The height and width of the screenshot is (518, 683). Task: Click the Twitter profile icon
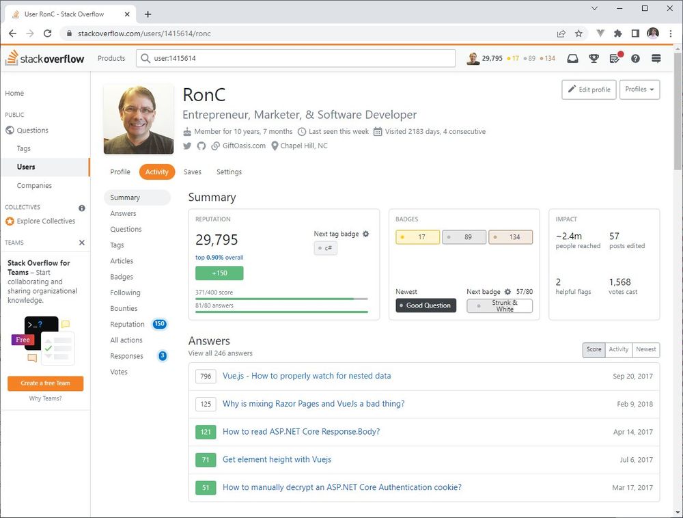click(187, 146)
